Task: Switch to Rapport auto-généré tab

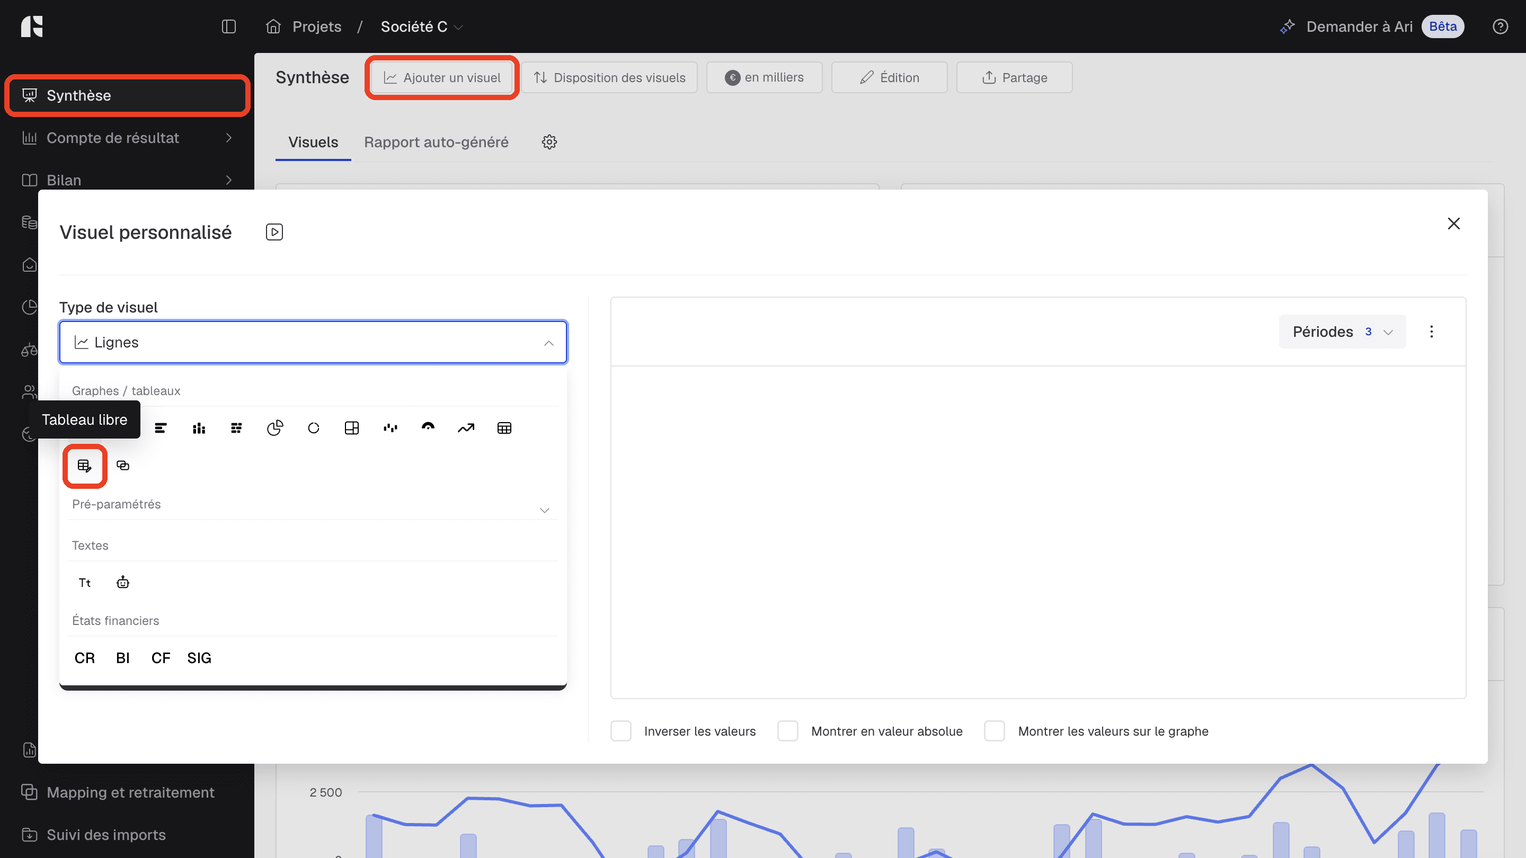Action: pyautogui.click(x=436, y=142)
